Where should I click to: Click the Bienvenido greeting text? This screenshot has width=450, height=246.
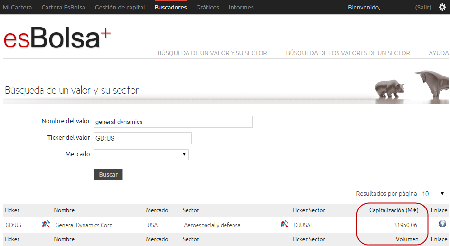pos(364,7)
